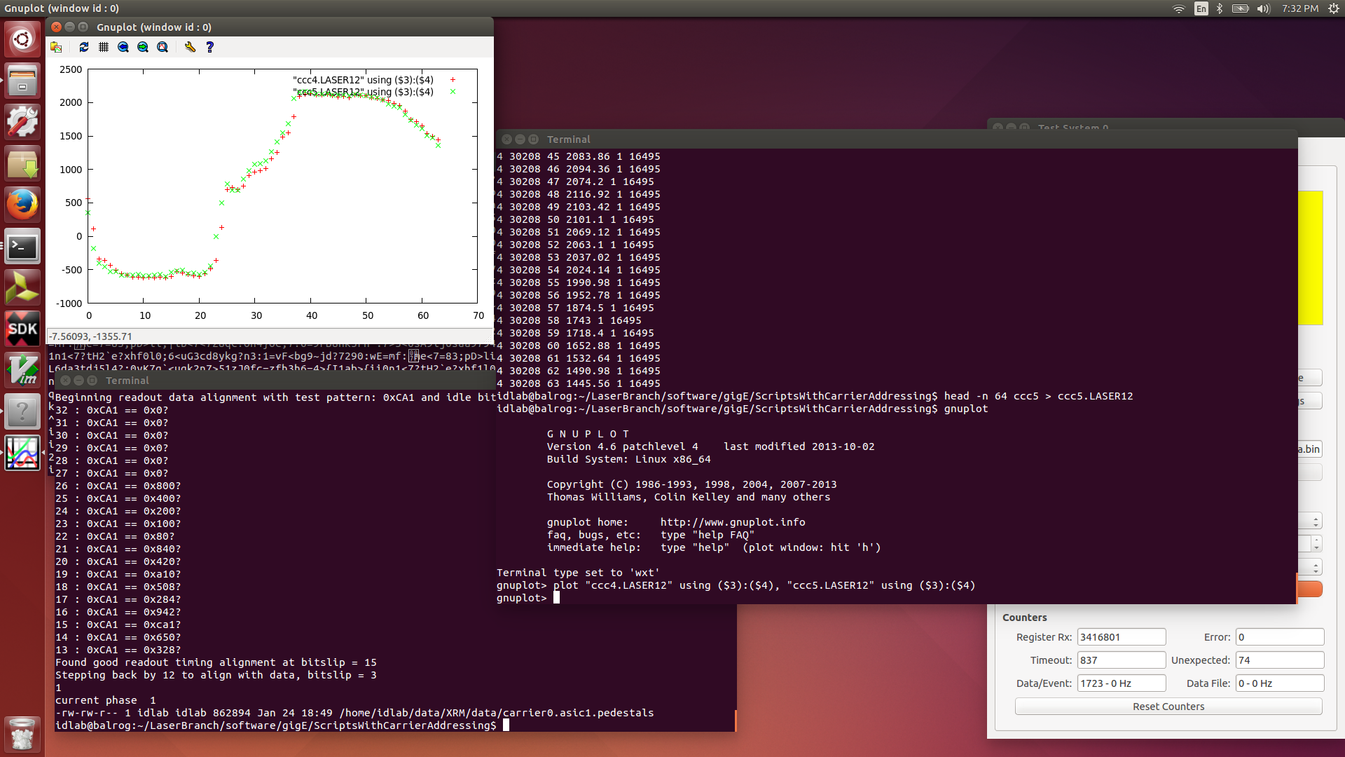1345x757 pixels.
Task: Open the Trash from the launcher
Action: [x=22, y=733]
